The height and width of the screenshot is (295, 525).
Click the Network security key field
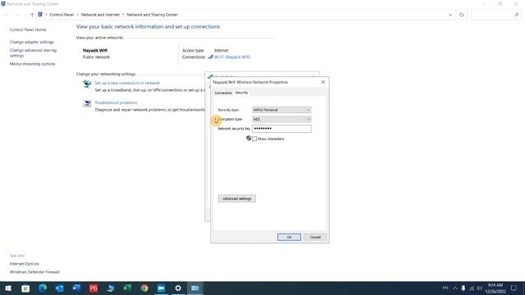click(x=281, y=129)
